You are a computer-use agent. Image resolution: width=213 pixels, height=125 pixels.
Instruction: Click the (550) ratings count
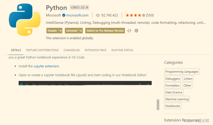point(150,15)
